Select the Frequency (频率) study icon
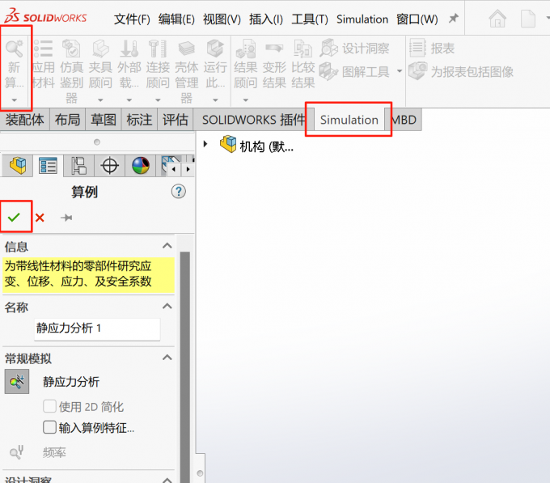The height and width of the screenshot is (483, 550). 16,452
